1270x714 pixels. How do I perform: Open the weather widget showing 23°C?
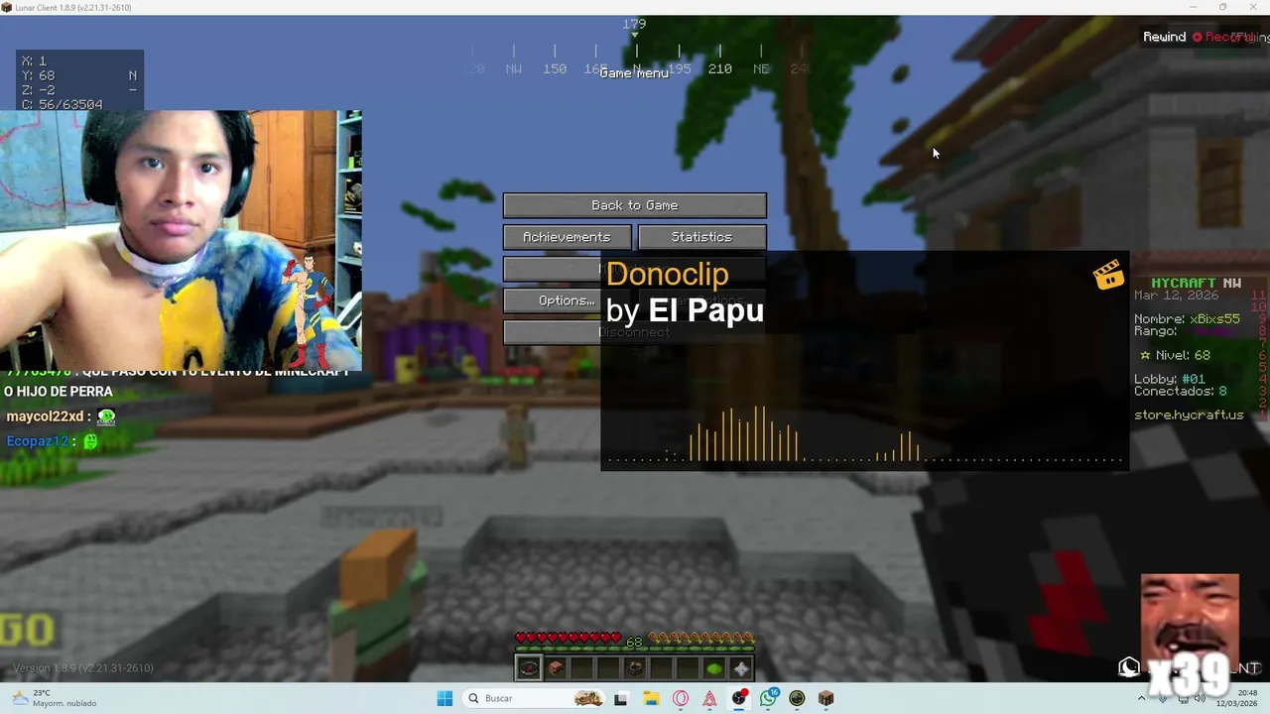(x=54, y=698)
